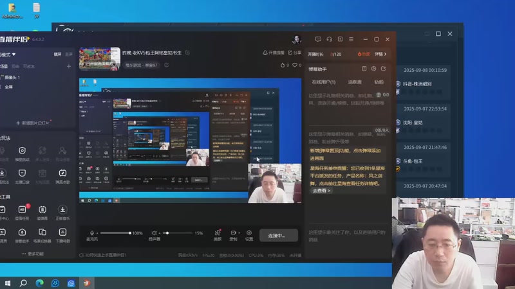
Task: Adjust the microphone volume slider
Action: click(x=115, y=233)
